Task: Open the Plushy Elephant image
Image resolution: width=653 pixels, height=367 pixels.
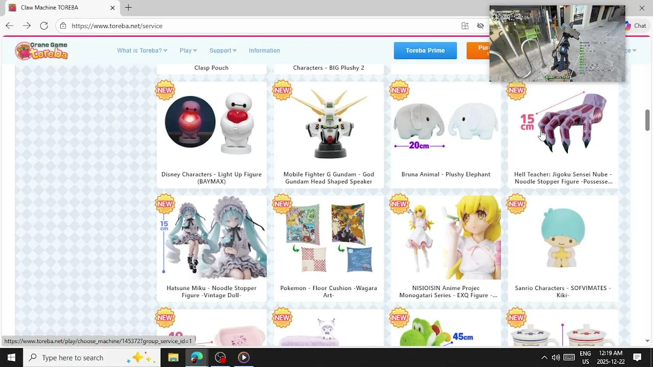Action: (x=446, y=124)
